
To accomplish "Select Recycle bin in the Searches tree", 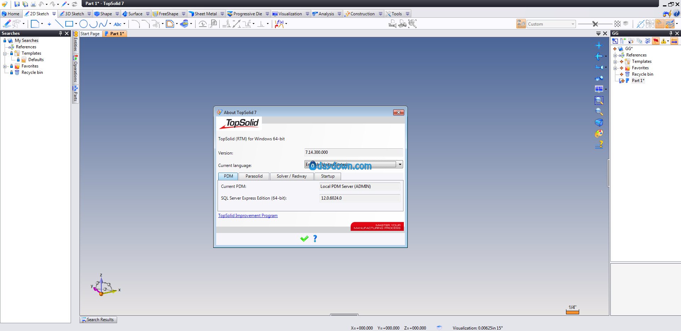I will point(32,72).
